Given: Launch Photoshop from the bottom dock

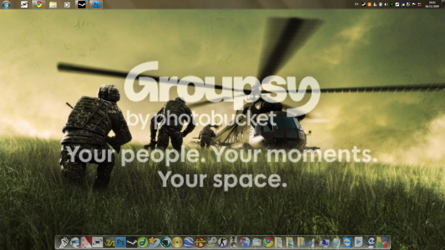Looking at the screenshot, I should 120,242.
